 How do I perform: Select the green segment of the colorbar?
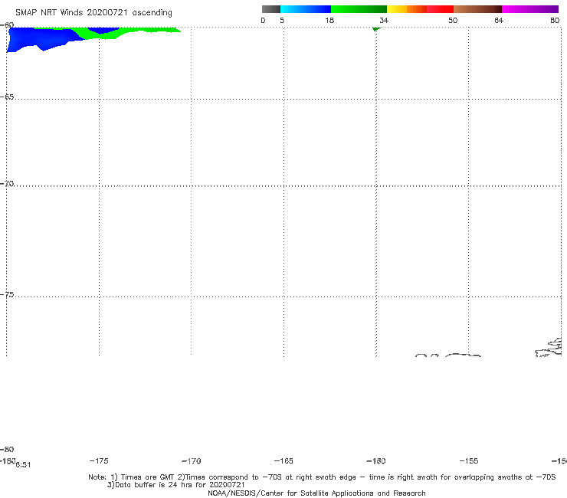coord(359,9)
